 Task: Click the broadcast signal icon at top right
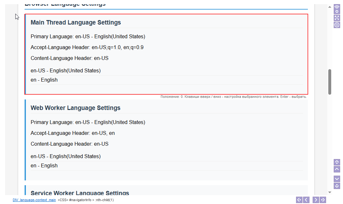[x=337, y=9]
